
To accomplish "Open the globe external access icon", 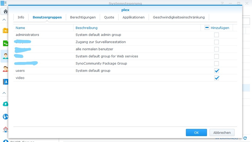I will 5,117.
